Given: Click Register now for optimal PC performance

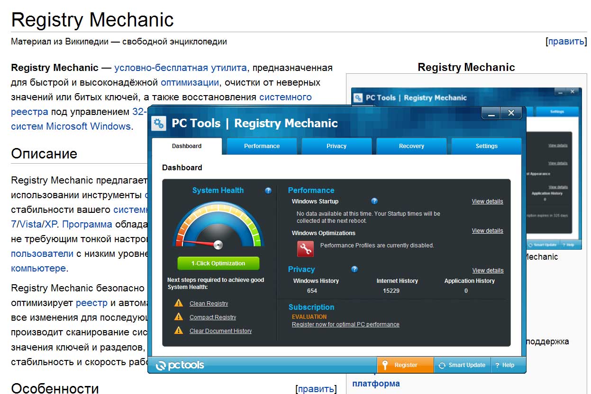Looking at the screenshot, I should [x=346, y=324].
